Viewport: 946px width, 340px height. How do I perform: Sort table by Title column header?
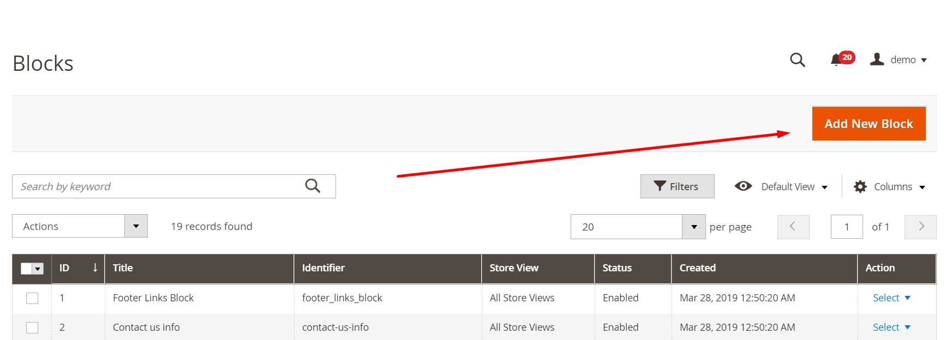123,268
